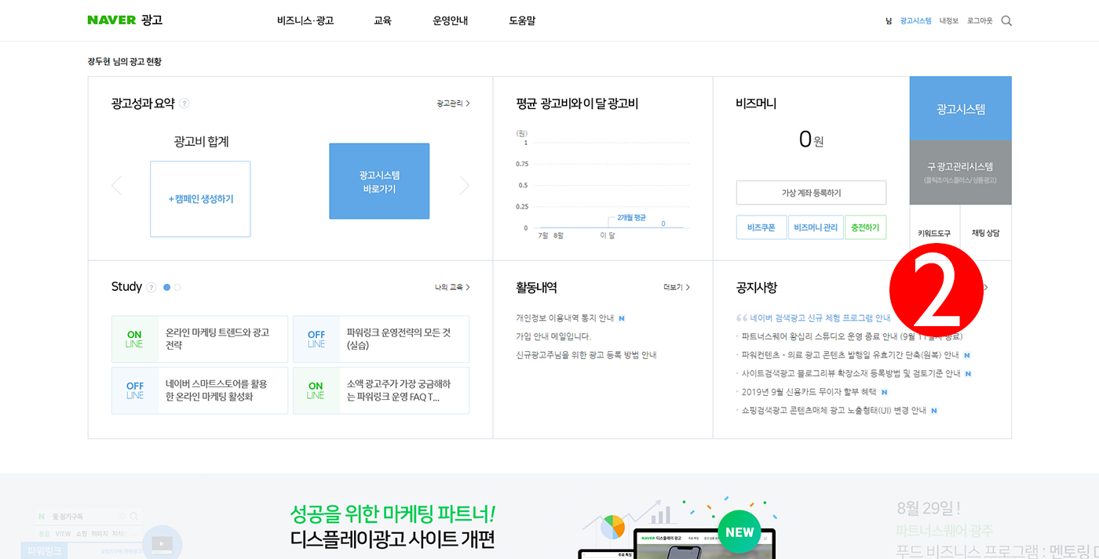This screenshot has height=559, width=1099.
Task: Open 운영안내 menu
Action: [451, 20]
